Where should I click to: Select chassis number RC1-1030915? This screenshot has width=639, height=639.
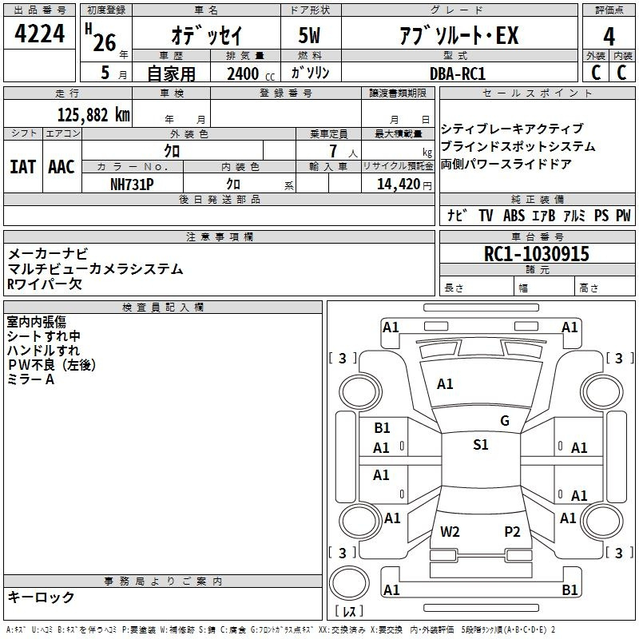[x=537, y=254]
